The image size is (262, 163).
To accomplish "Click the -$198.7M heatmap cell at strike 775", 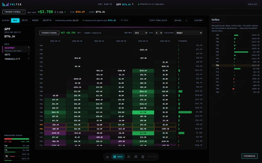I will (x=55, y=133).
